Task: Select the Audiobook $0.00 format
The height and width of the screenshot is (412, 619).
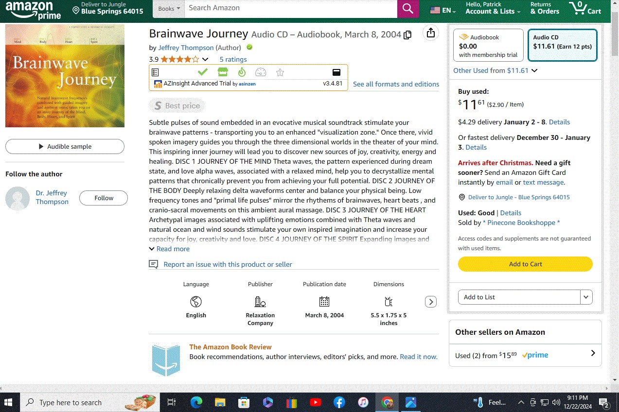Action: pyautogui.click(x=488, y=45)
